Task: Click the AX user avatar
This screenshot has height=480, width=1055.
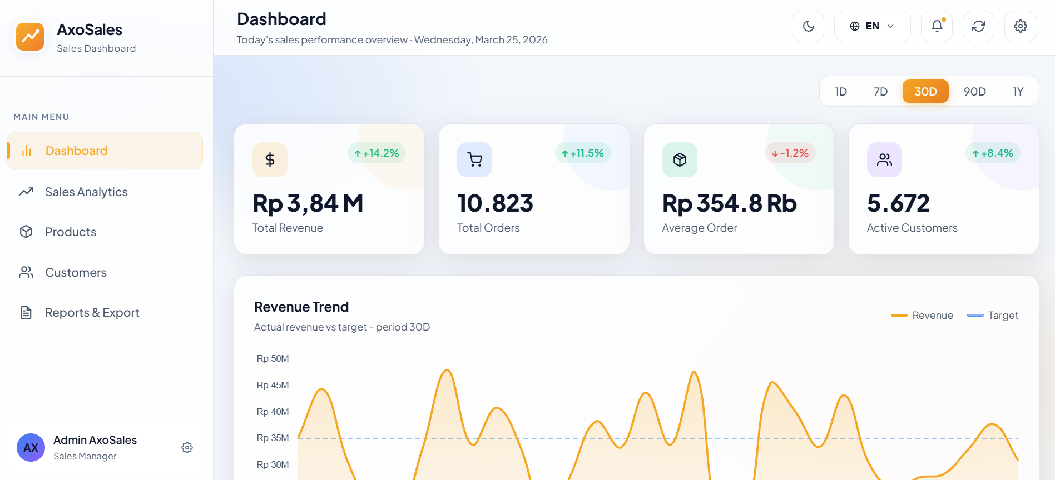Action: (31, 447)
